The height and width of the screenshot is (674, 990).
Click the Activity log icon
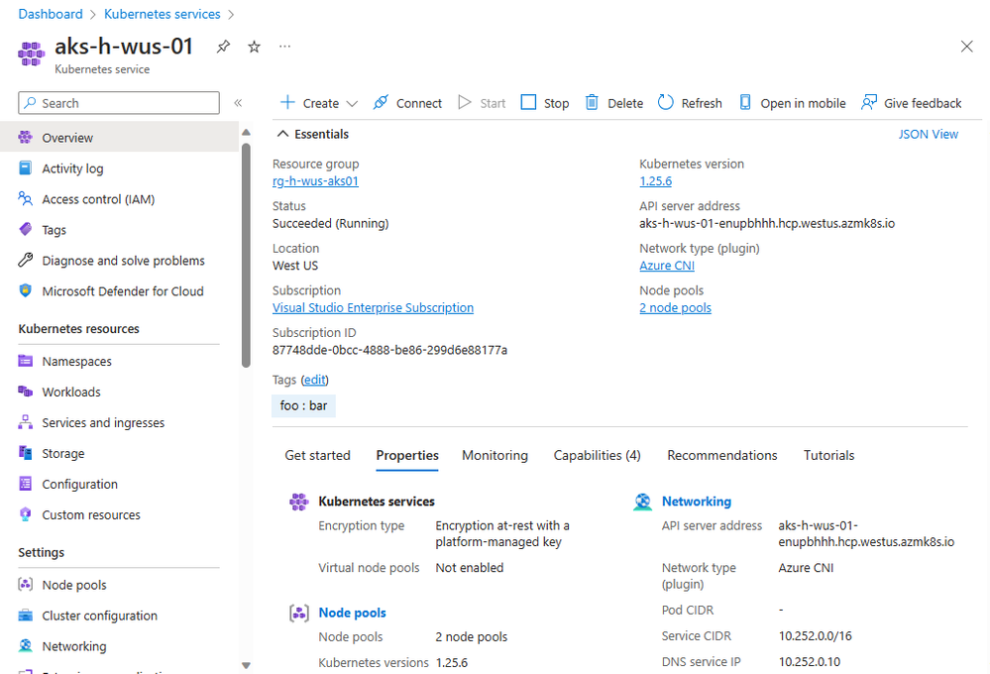click(25, 168)
